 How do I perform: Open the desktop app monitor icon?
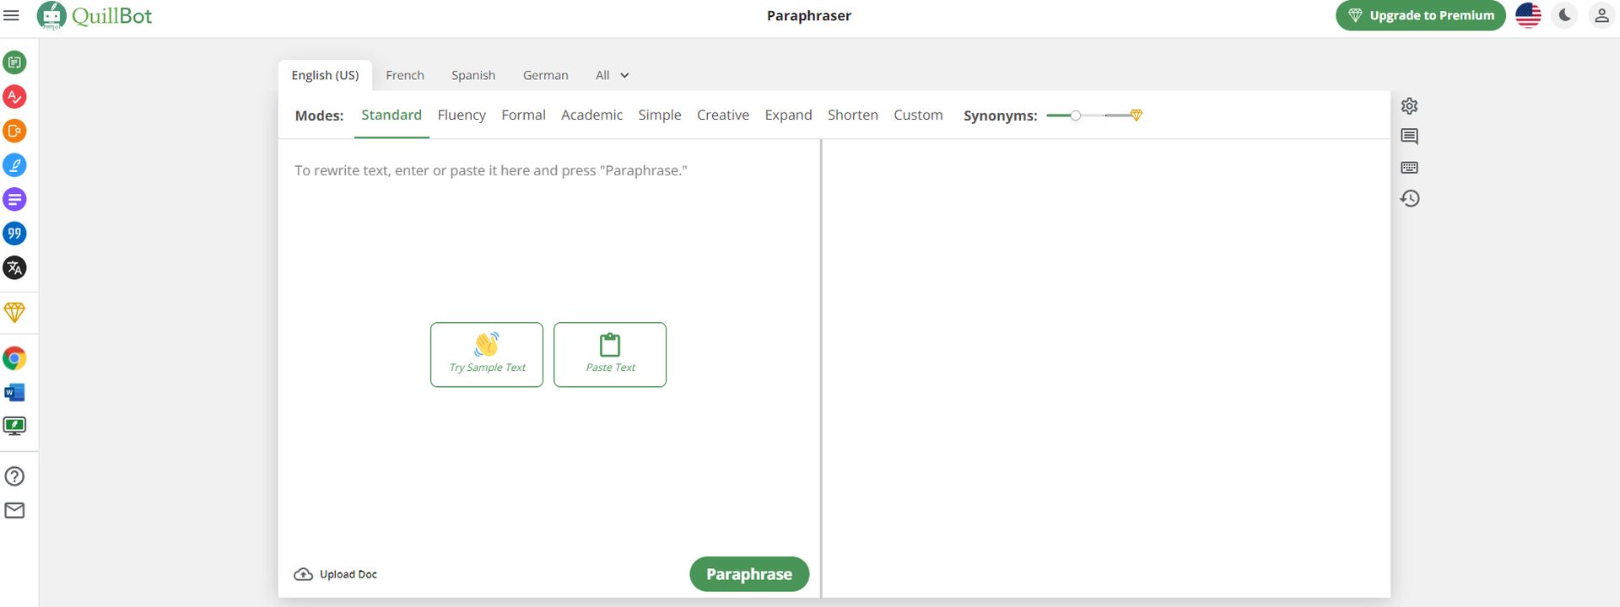tap(14, 427)
